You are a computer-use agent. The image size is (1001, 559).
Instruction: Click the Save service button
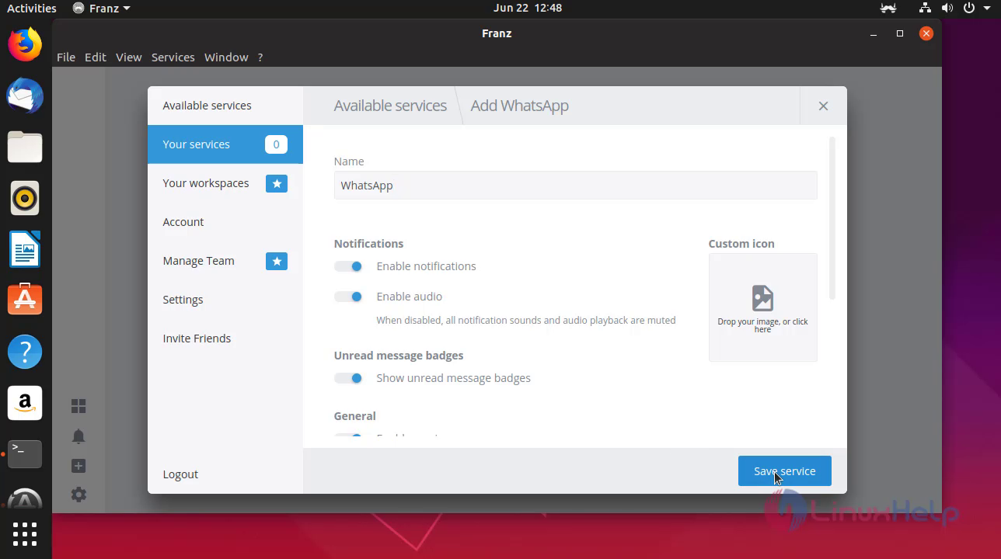[x=784, y=471]
